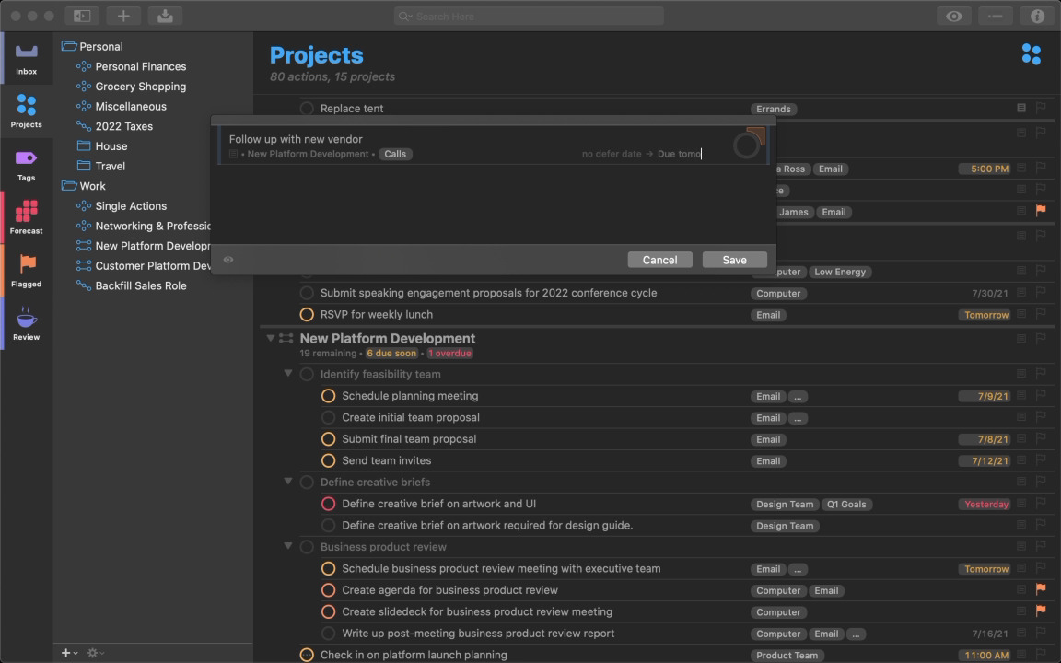
Task: Complete 'Schedule planning meeting' task circle
Action: pyautogui.click(x=328, y=396)
